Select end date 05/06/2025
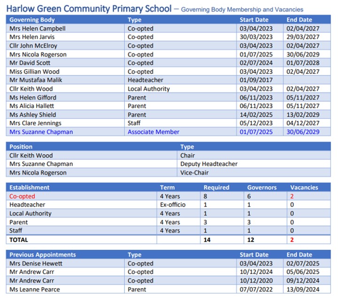This screenshot has height=298, width=339. [x=303, y=272]
